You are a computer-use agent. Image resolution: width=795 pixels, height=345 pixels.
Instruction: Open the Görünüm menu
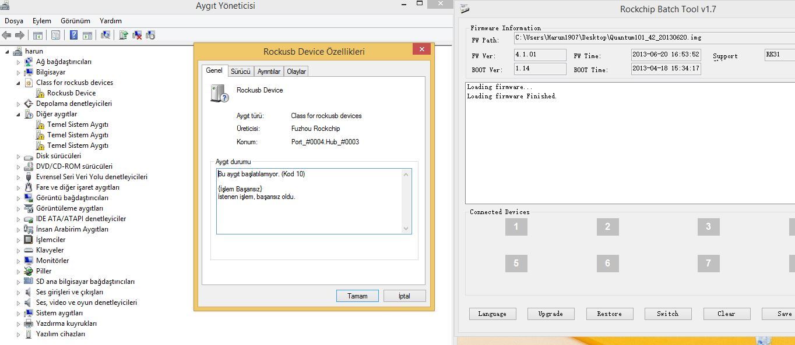tap(75, 21)
